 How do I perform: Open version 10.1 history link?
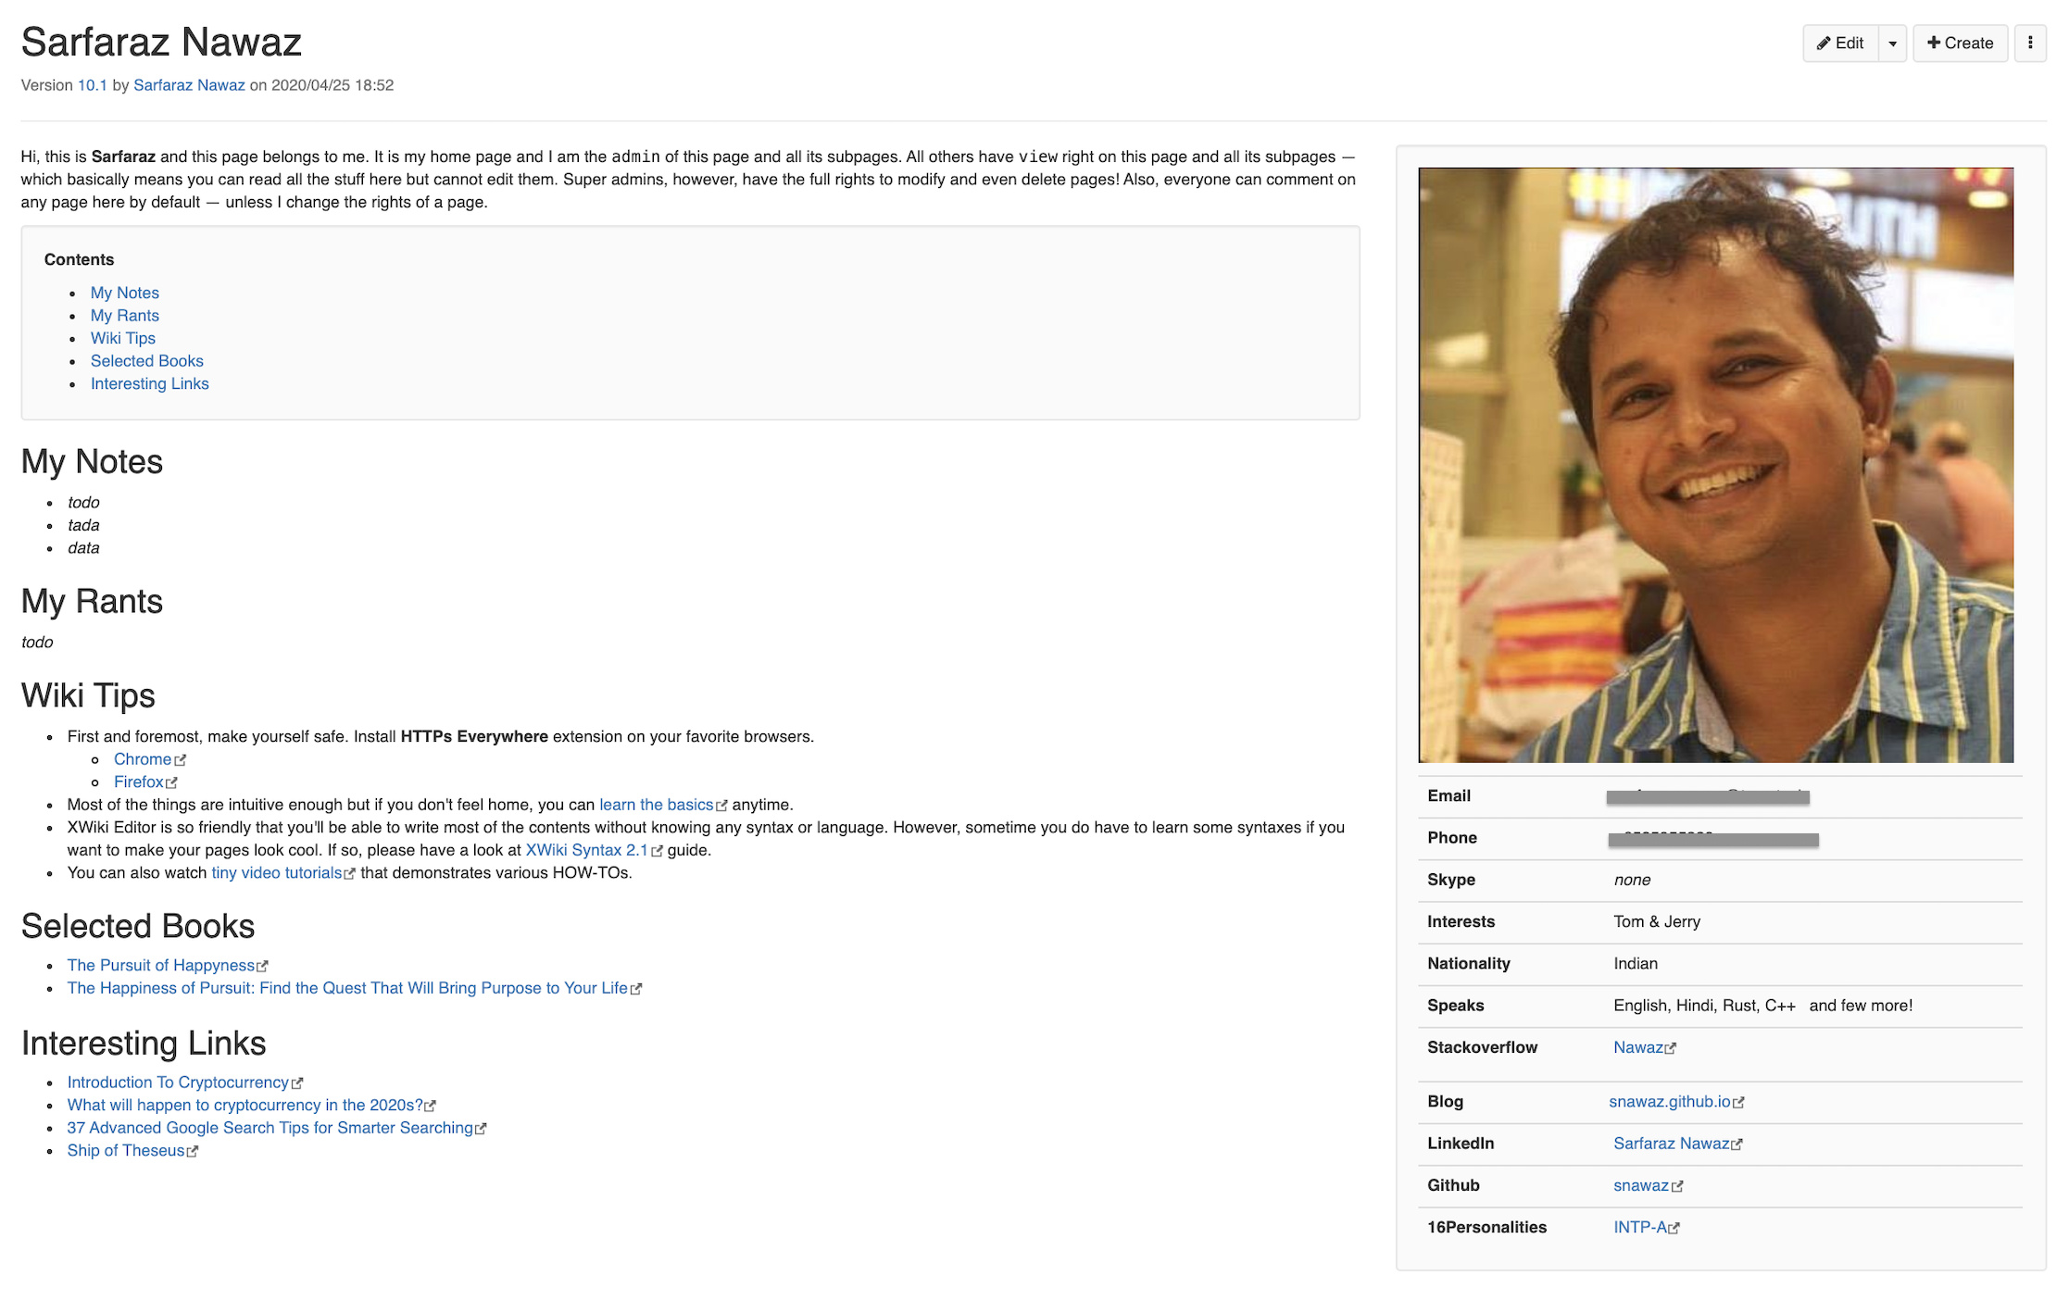click(x=92, y=84)
